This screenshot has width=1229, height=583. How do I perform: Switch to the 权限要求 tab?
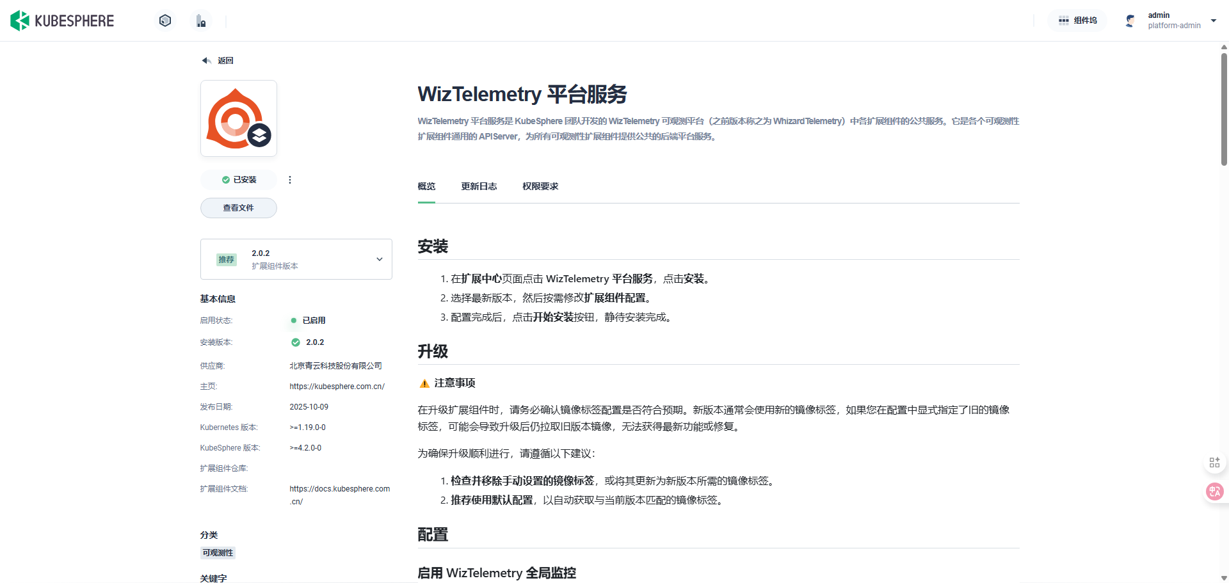[x=540, y=186]
